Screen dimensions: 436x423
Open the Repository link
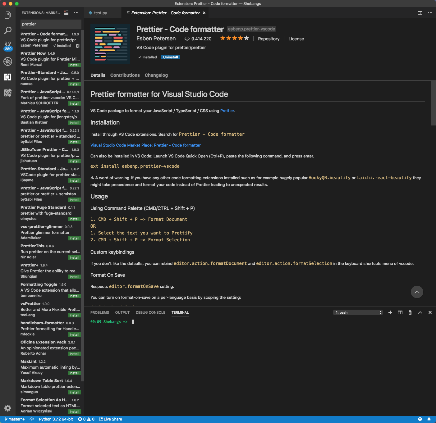tap(268, 39)
